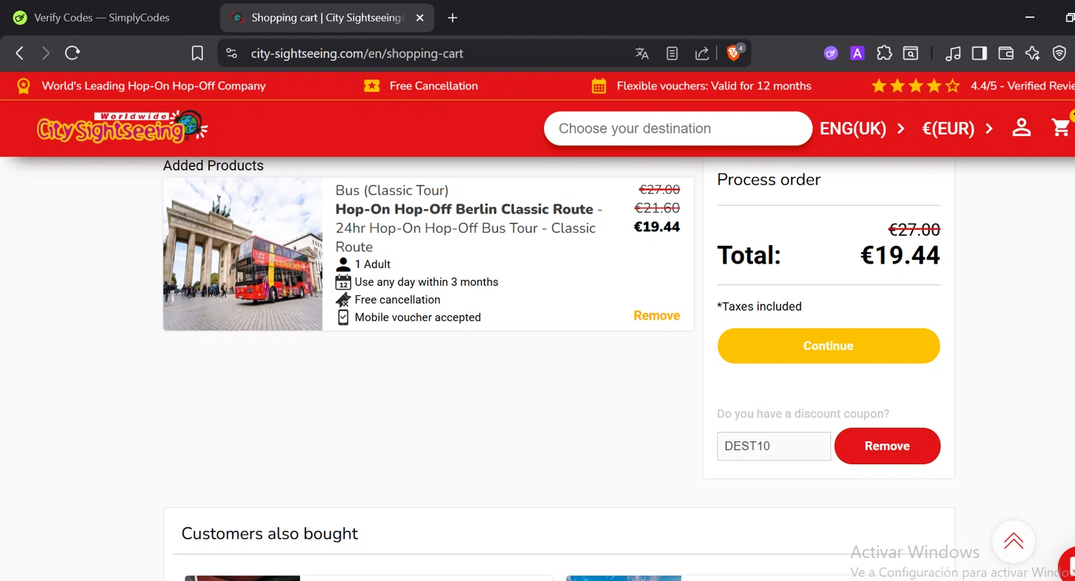Go back with the browser back arrow
This screenshot has width=1075, height=581.
pos(20,53)
